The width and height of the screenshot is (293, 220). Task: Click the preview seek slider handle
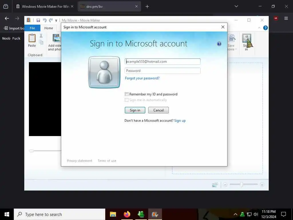31,151
